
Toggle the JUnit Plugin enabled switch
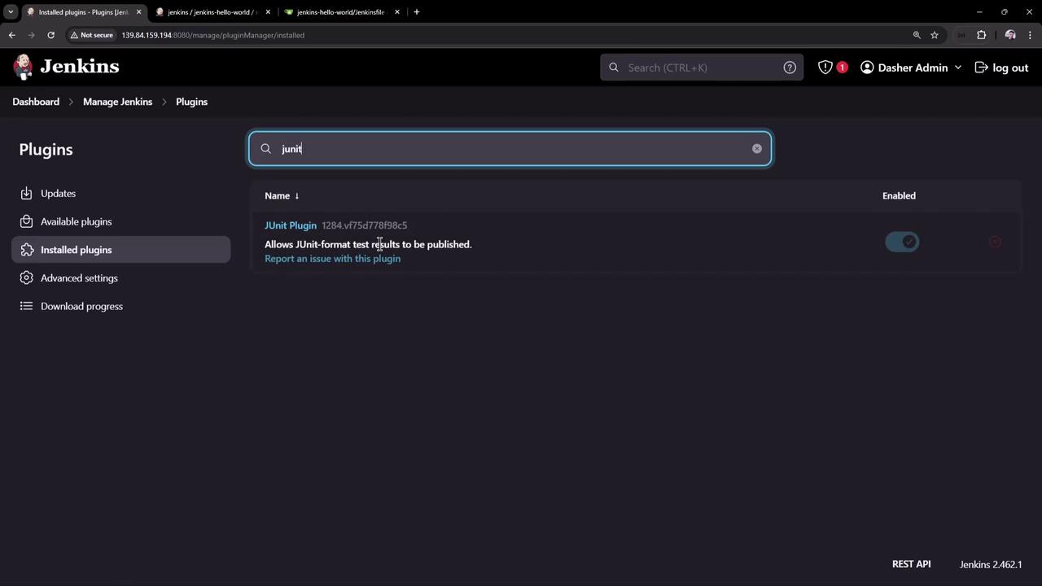[902, 242]
